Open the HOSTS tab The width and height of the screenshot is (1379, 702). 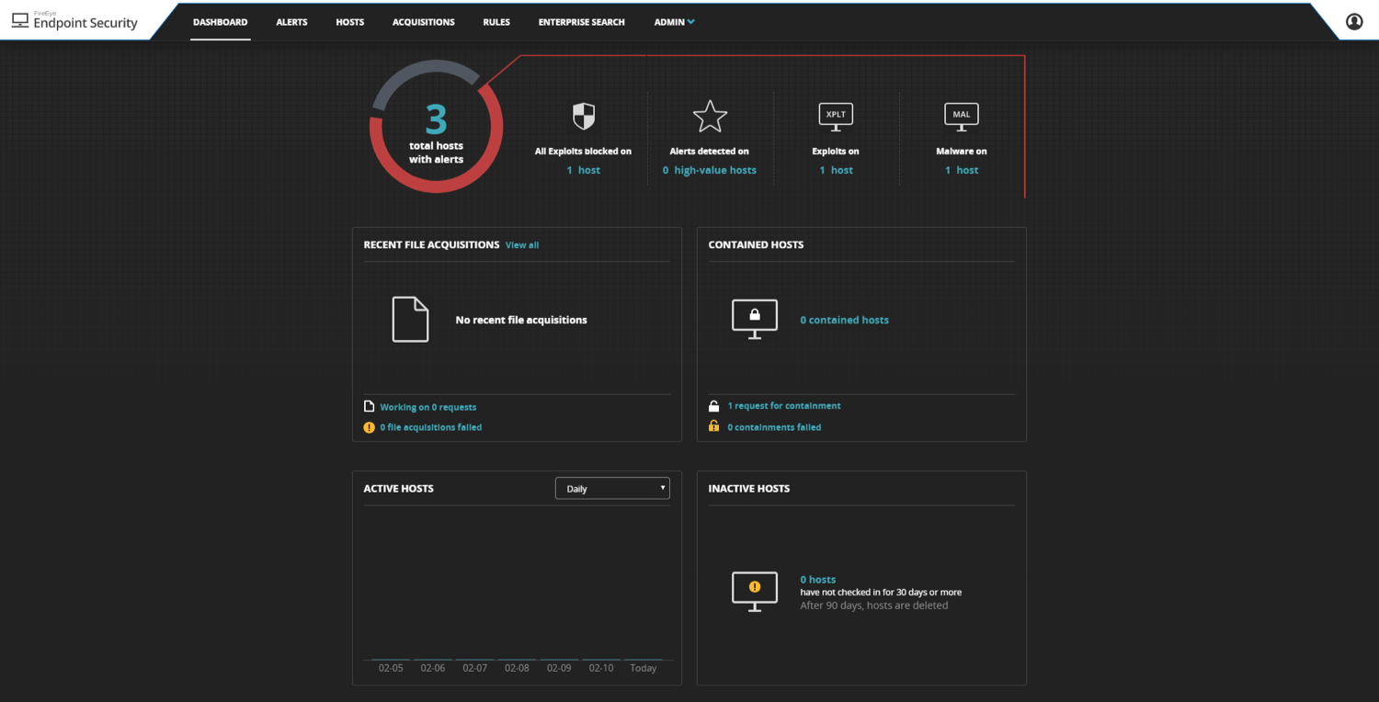349,21
